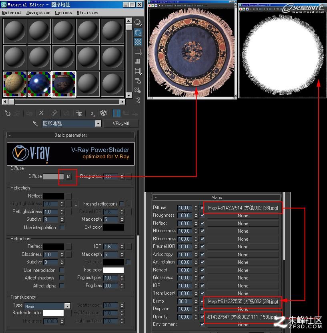Click the Refract black color swatch

click(x=53, y=247)
